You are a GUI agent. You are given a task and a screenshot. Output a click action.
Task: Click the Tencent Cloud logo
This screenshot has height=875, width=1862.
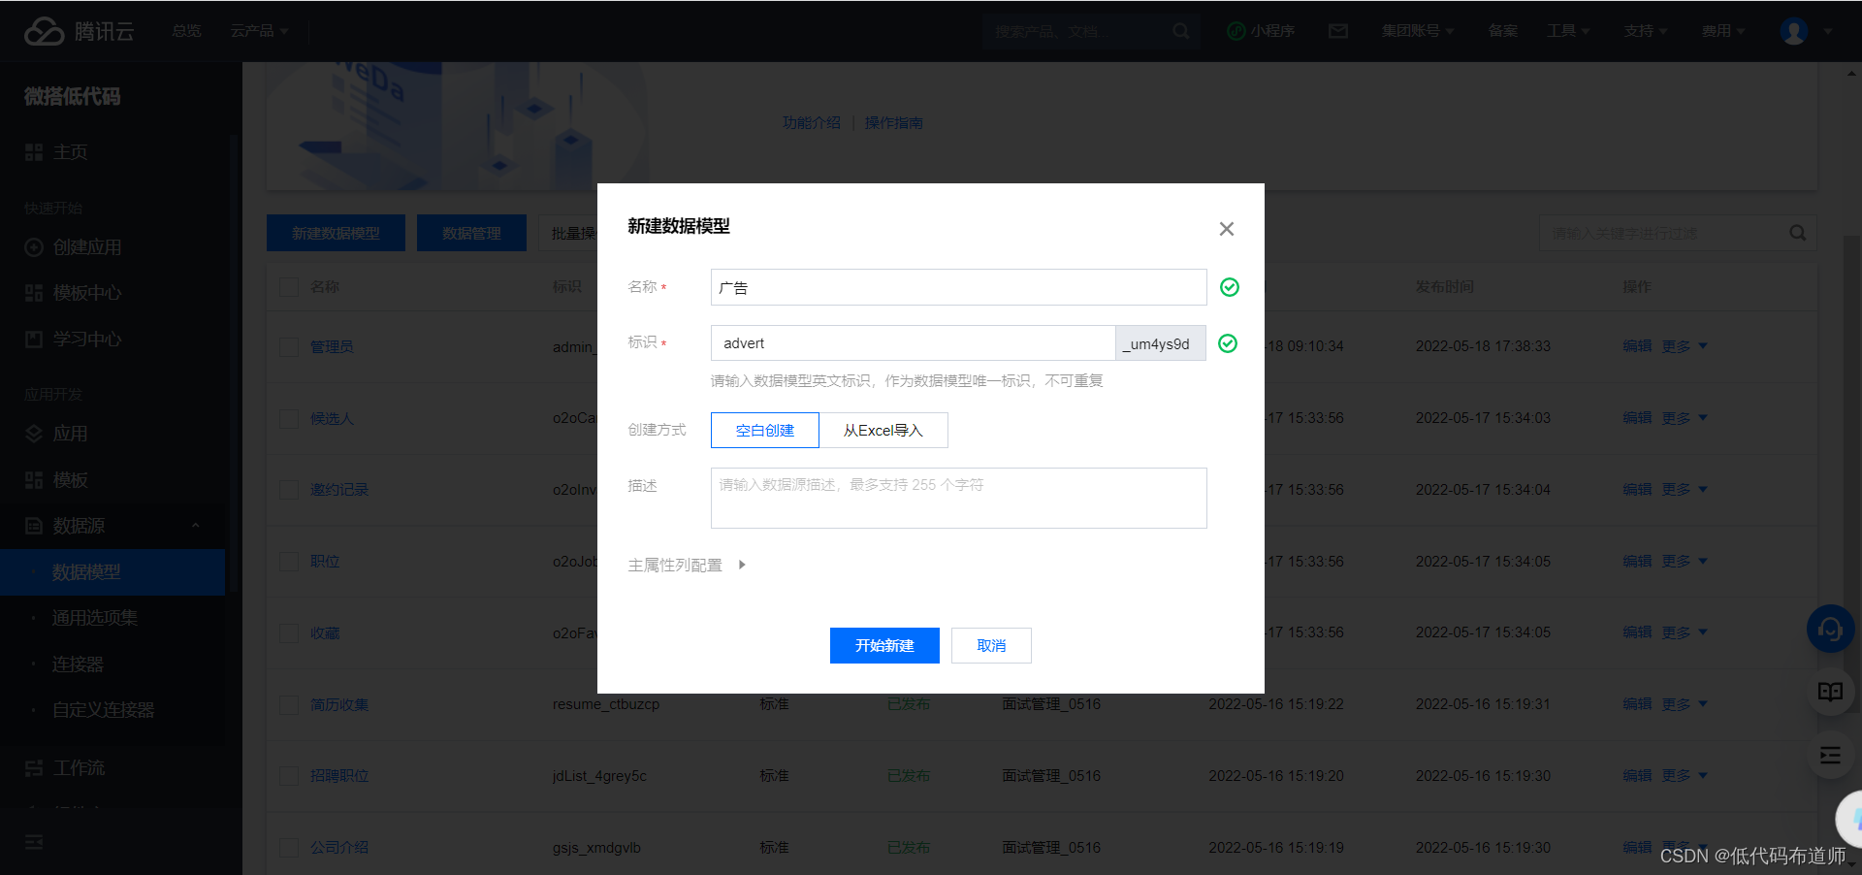point(79,31)
